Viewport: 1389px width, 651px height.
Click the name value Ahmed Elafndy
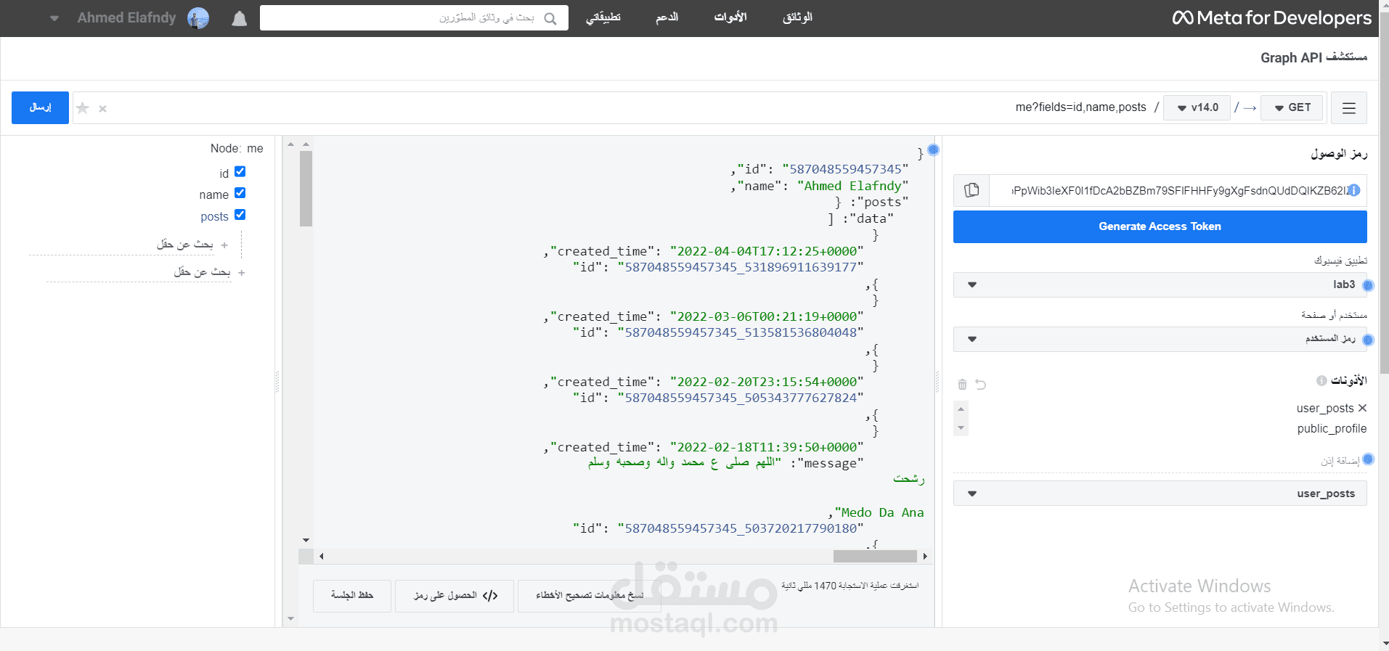[852, 186]
